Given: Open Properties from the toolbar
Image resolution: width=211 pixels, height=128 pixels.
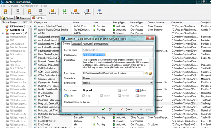Looking at the screenshot, I should (75, 12).
